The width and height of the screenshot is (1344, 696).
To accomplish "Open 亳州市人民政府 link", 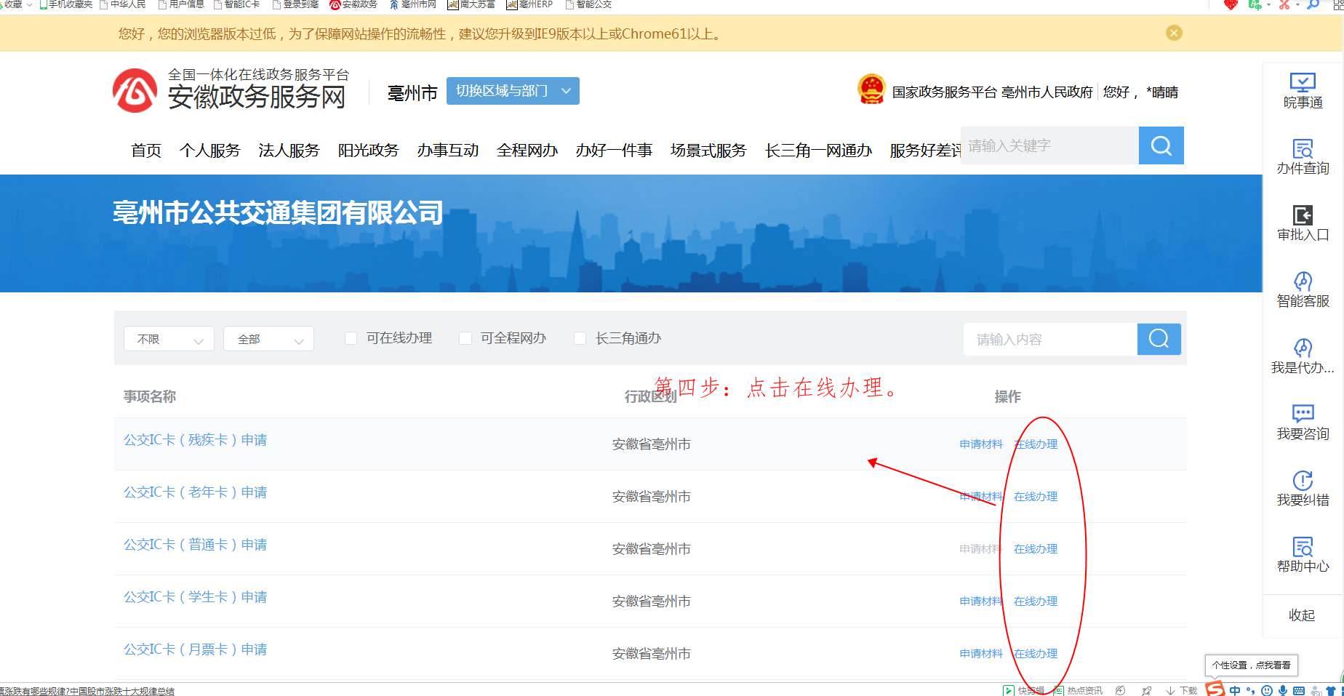I will pos(1047,92).
